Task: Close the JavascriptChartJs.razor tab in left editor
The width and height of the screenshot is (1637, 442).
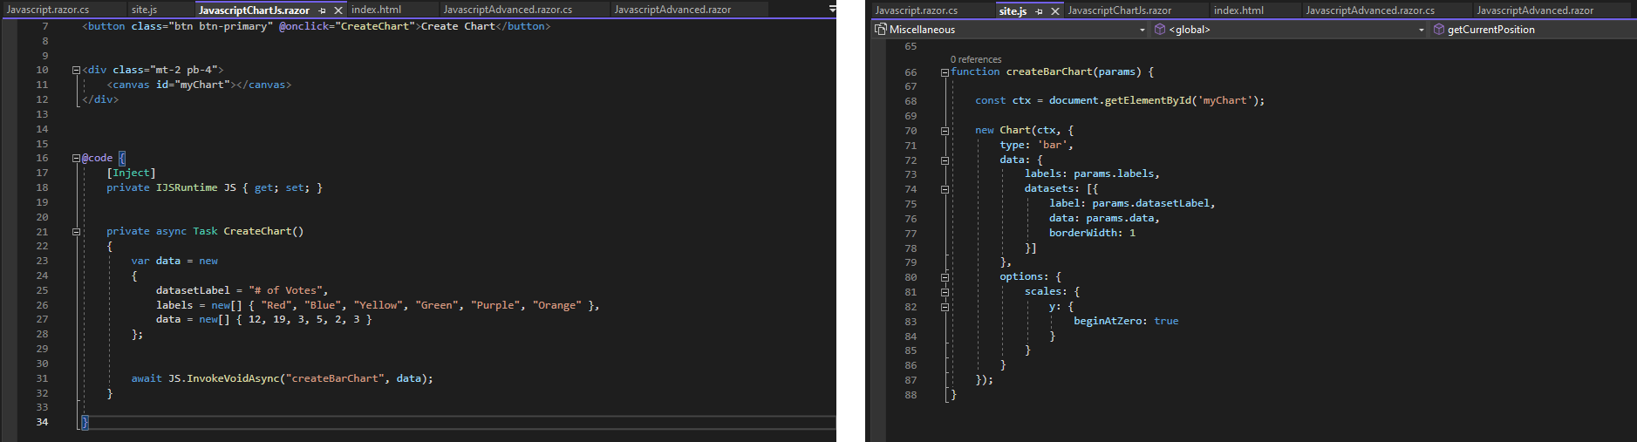Action: pyautogui.click(x=338, y=10)
